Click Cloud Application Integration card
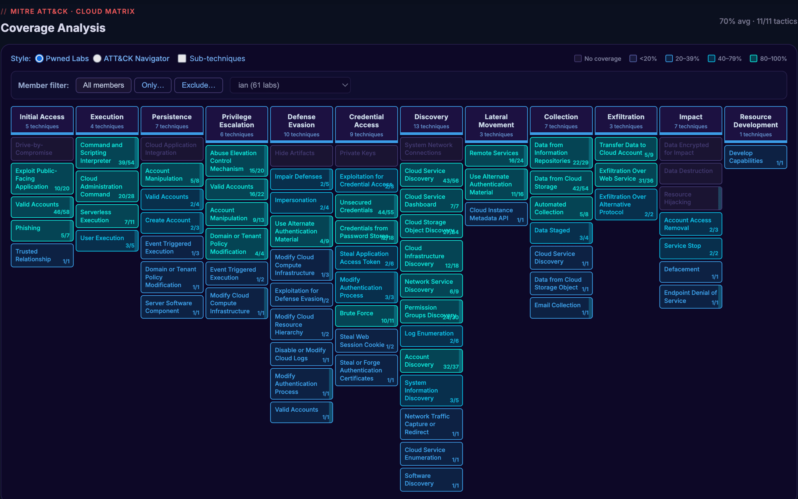Viewport: 798px width, 499px height. coord(172,149)
